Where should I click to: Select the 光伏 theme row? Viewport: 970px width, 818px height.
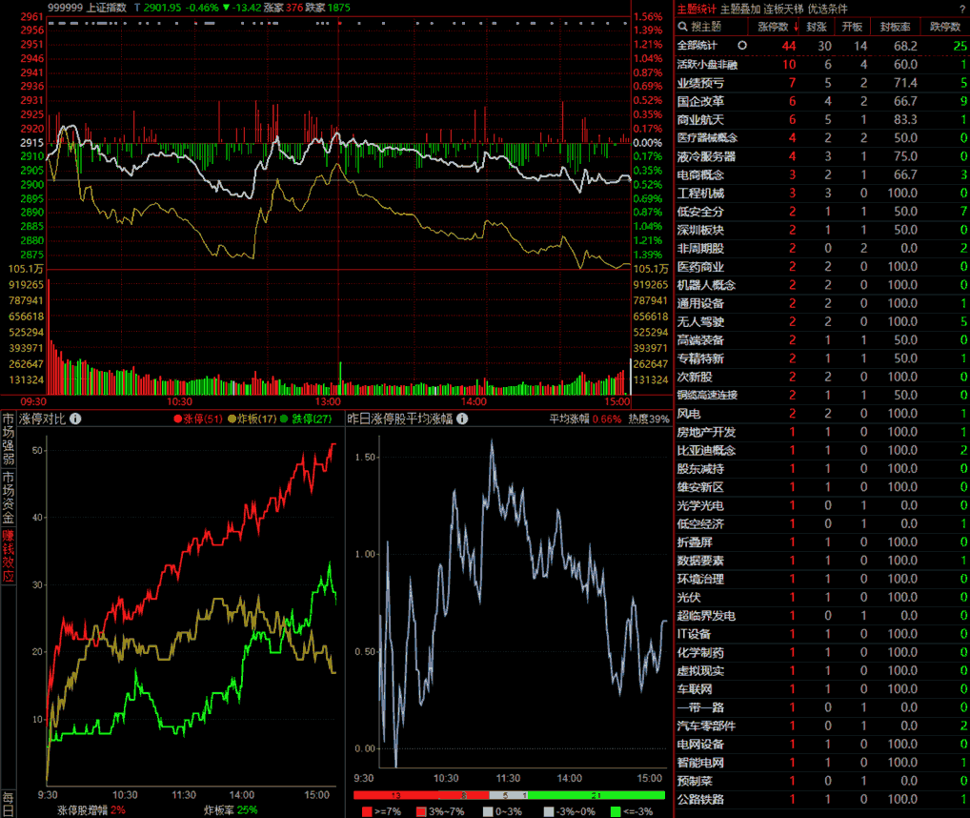coord(822,597)
